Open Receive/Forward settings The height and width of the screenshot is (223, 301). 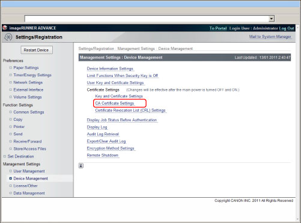click(x=28, y=141)
